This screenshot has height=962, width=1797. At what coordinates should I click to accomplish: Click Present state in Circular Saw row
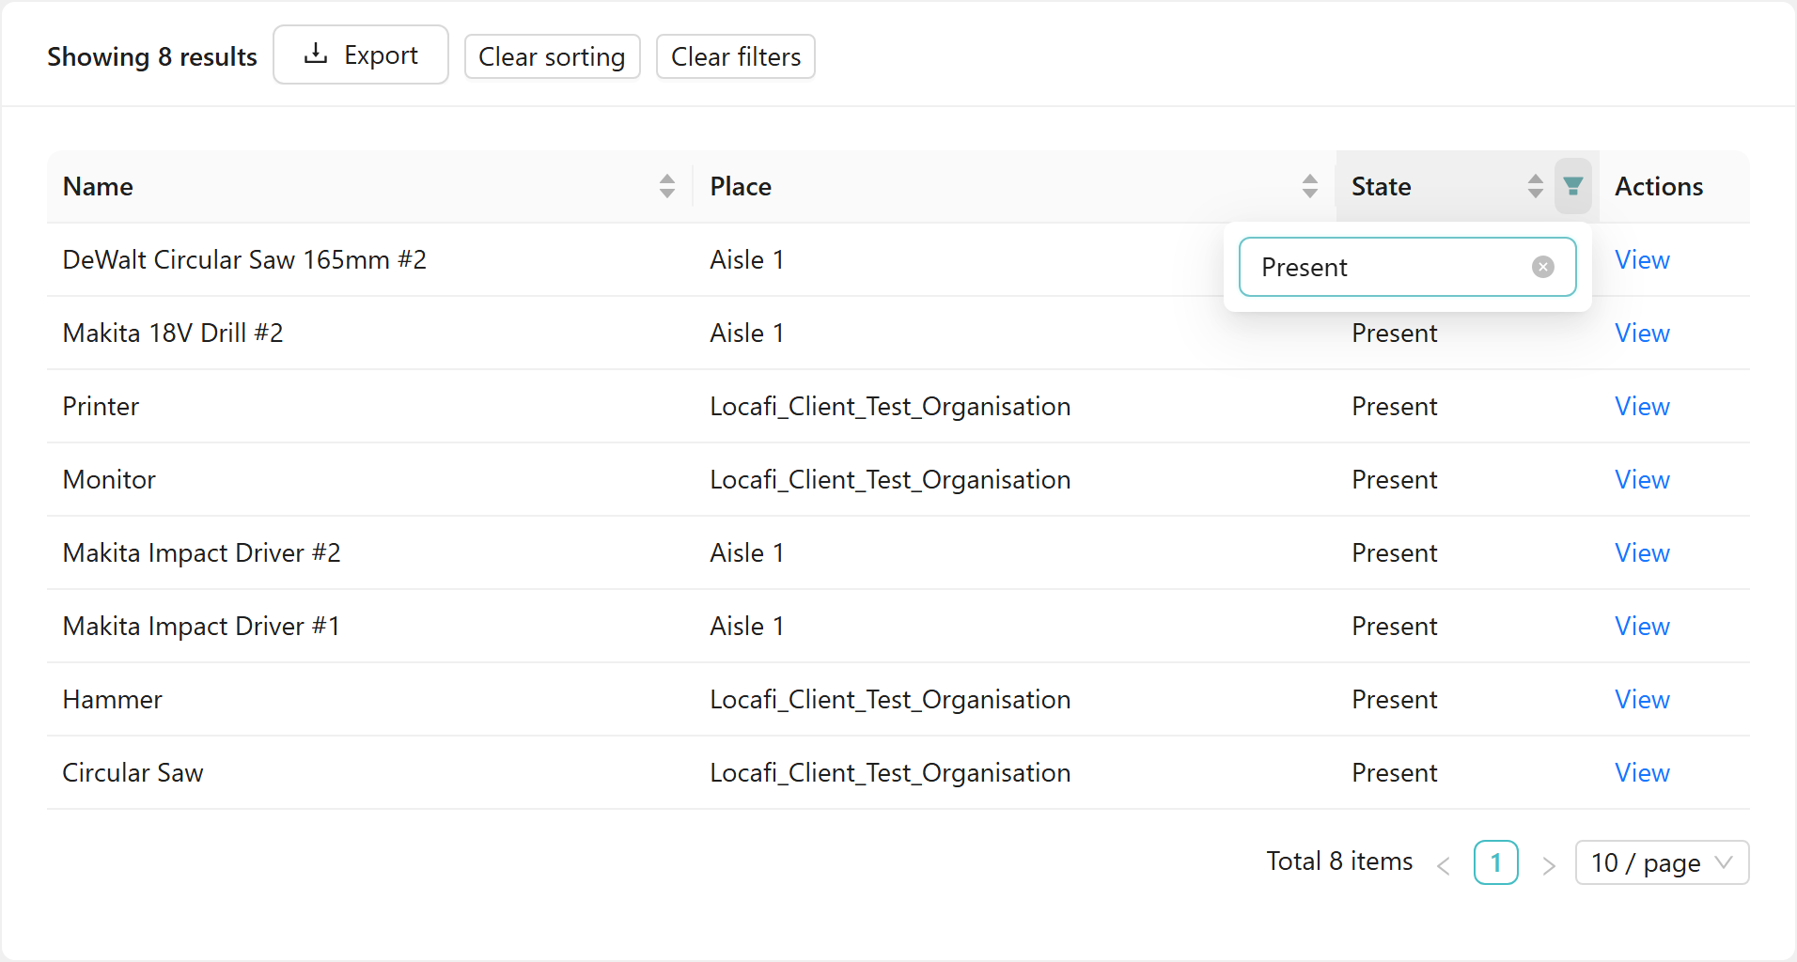pyautogui.click(x=1395, y=772)
